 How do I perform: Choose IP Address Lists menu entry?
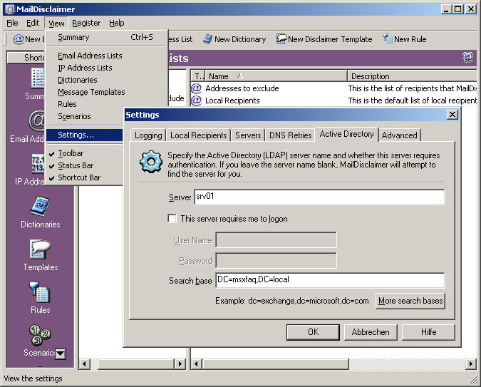[x=106, y=68]
